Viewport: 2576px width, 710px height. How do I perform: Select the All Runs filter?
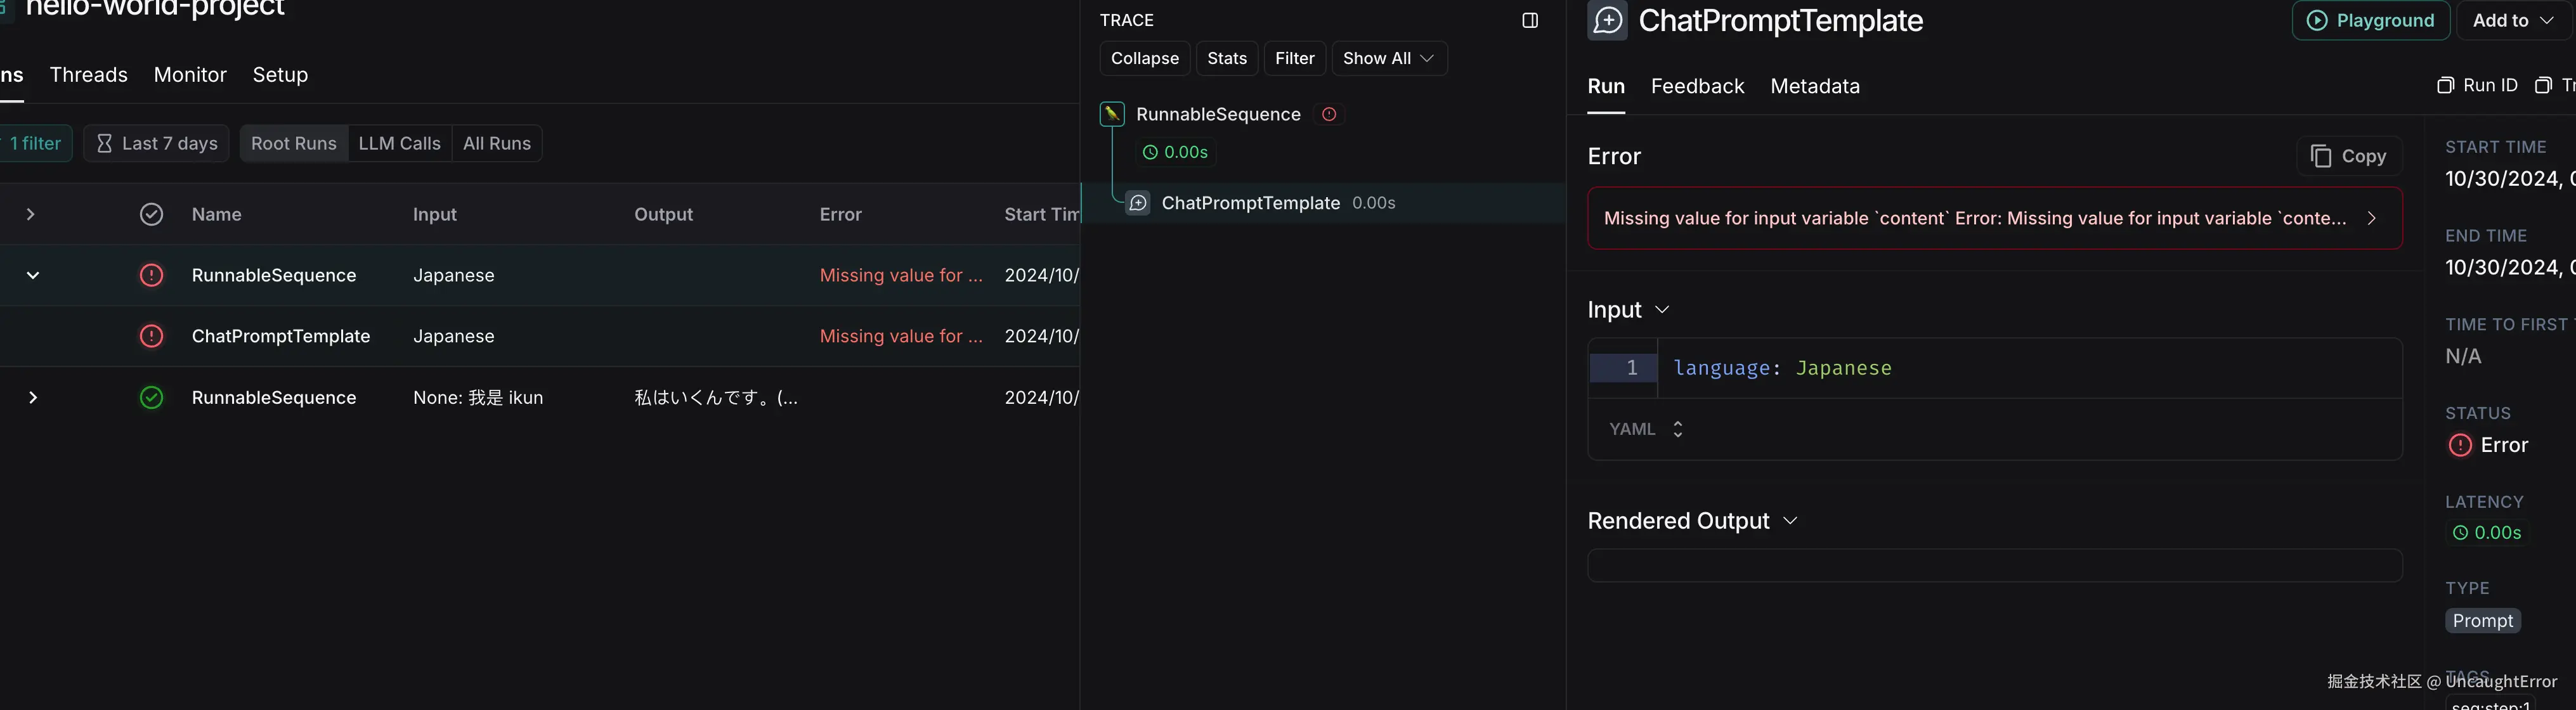(x=496, y=143)
